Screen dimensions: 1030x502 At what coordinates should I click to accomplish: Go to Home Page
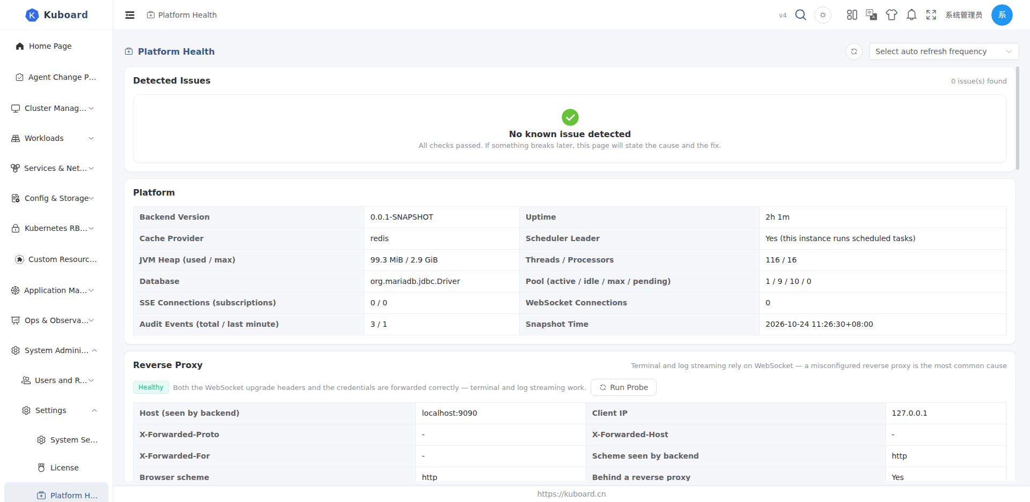coord(56,46)
